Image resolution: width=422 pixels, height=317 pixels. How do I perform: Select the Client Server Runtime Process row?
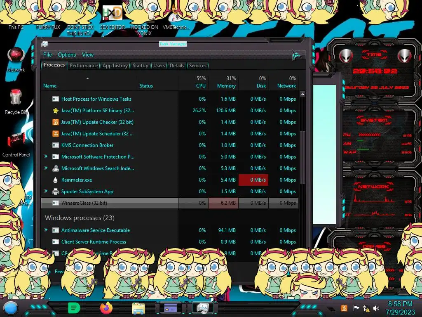tap(169, 242)
